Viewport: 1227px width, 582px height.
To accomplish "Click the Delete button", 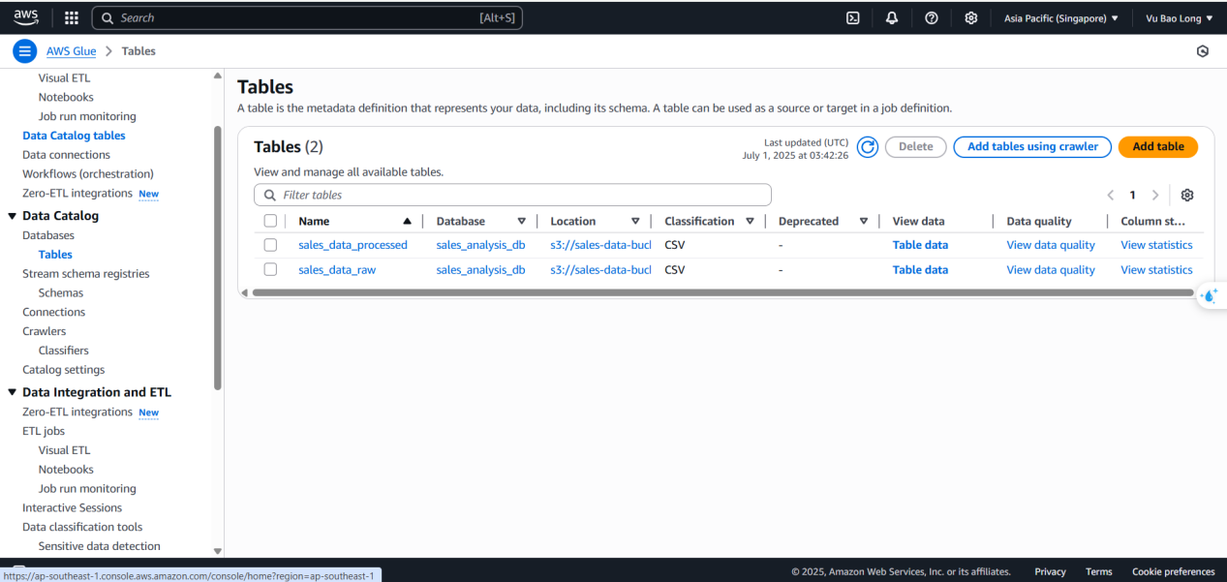I will 916,146.
